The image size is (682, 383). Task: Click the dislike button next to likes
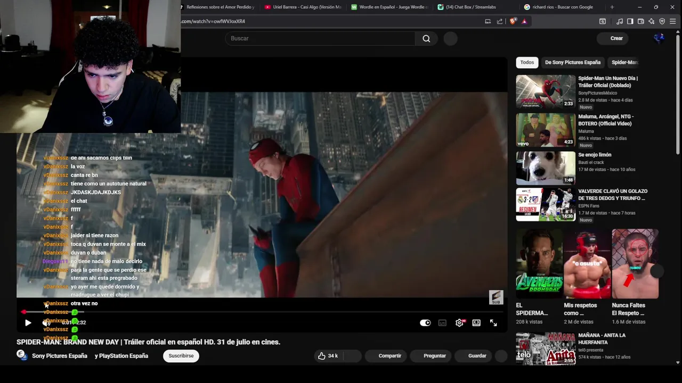[x=353, y=356]
